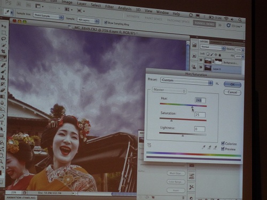Click the Spotlight search icon

240,20
